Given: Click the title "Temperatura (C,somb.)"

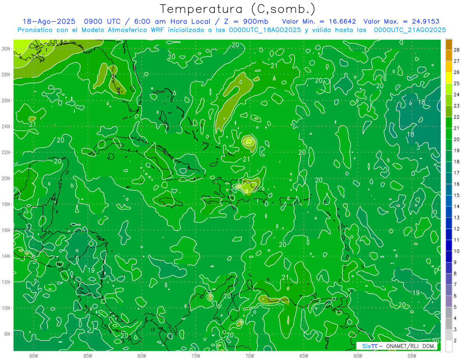Looking at the screenshot, I should [x=238, y=9].
